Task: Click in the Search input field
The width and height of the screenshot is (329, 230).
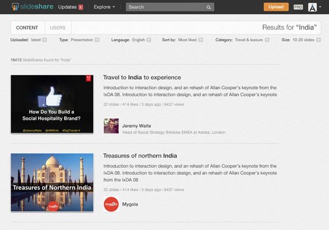Action: pos(164,7)
